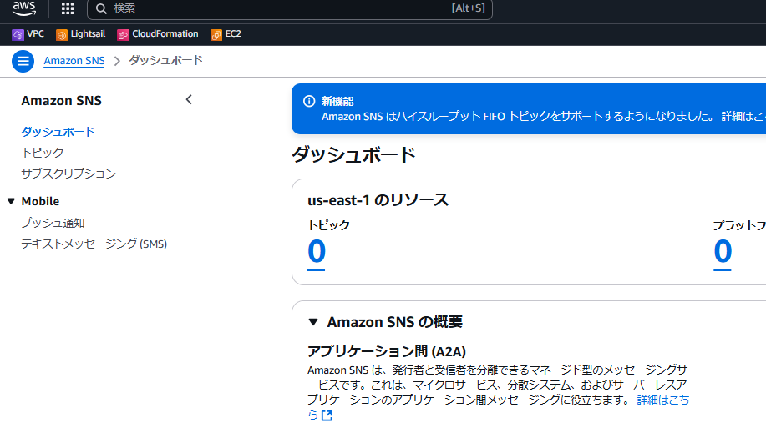Image resolution: width=766 pixels, height=438 pixels.
Task: Click the us-east-1 のリソース heading
Action: click(378, 200)
